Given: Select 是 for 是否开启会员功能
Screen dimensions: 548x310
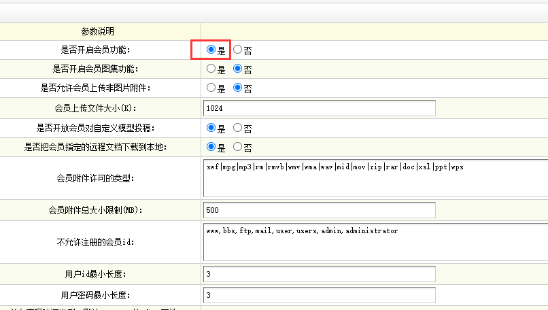Looking at the screenshot, I should pos(211,50).
